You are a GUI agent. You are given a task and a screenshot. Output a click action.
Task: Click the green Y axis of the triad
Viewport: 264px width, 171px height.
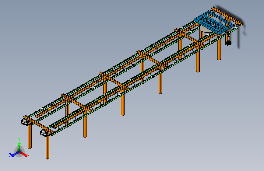coord(19,147)
